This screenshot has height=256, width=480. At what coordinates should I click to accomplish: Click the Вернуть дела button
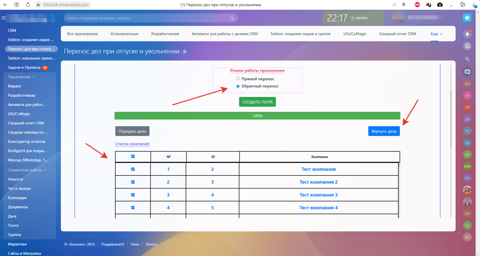[x=384, y=131]
